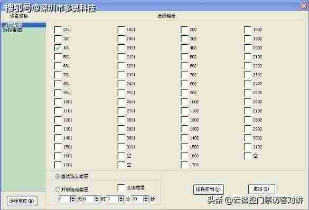Select floor 2002 checkbox

pos(248,48)
